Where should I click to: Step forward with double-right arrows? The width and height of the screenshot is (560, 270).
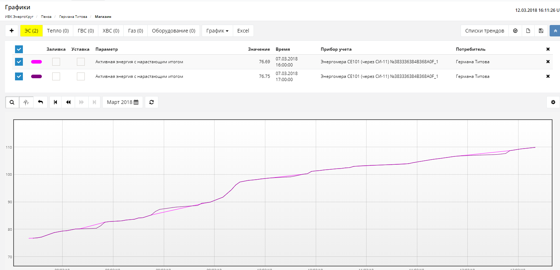[x=82, y=102]
